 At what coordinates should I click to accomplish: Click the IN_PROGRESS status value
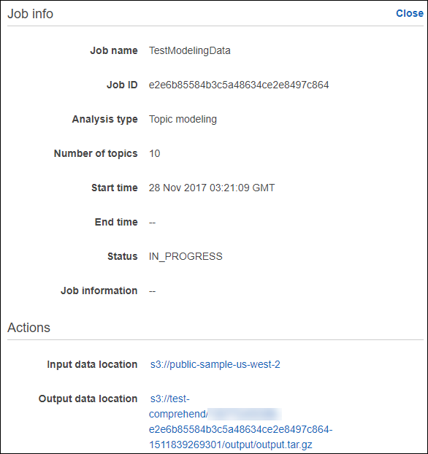186,256
